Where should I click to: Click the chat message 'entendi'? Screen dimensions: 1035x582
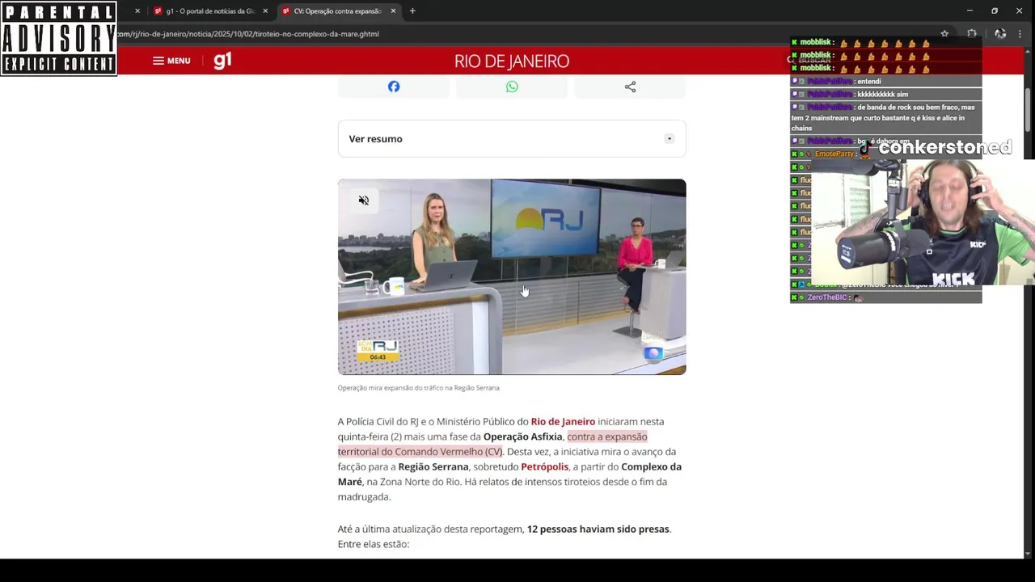869,82
